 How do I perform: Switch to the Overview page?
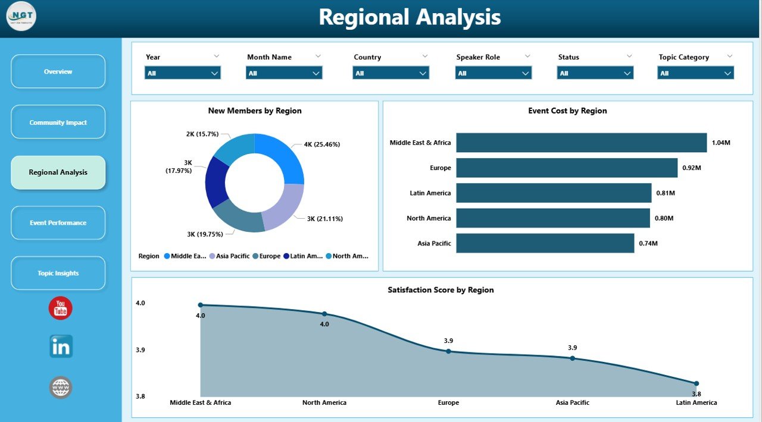click(58, 71)
